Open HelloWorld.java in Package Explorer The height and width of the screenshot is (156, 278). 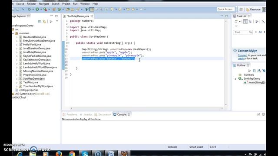32,45
